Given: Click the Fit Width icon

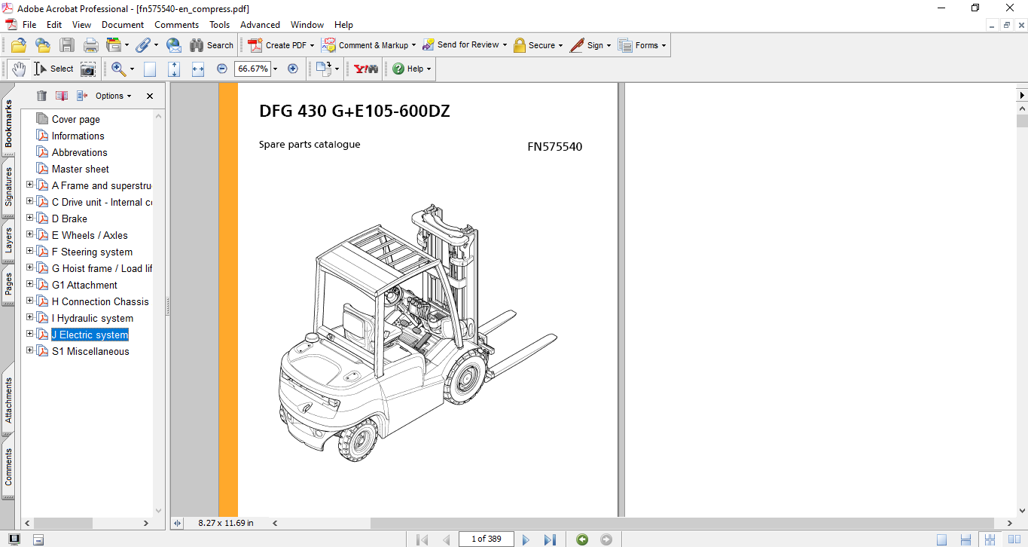Looking at the screenshot, I should click(198, 69).
